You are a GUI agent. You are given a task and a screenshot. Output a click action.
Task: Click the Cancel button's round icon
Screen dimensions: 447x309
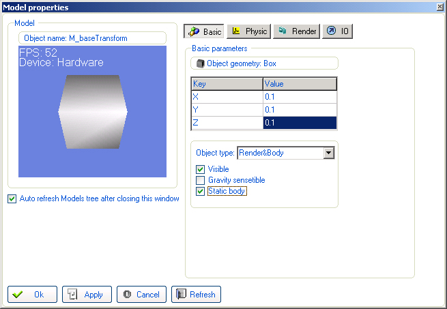(126, 295)
